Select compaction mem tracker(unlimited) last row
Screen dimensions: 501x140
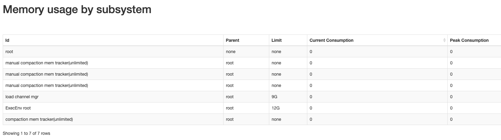point(252,119)
